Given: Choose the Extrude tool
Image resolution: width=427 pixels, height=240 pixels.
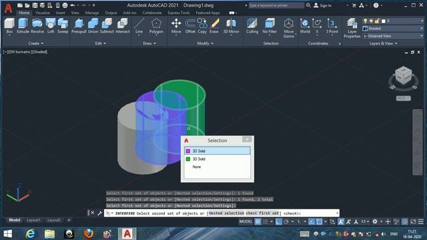Looking at the screenshot, I should click(x=23, y=25).
